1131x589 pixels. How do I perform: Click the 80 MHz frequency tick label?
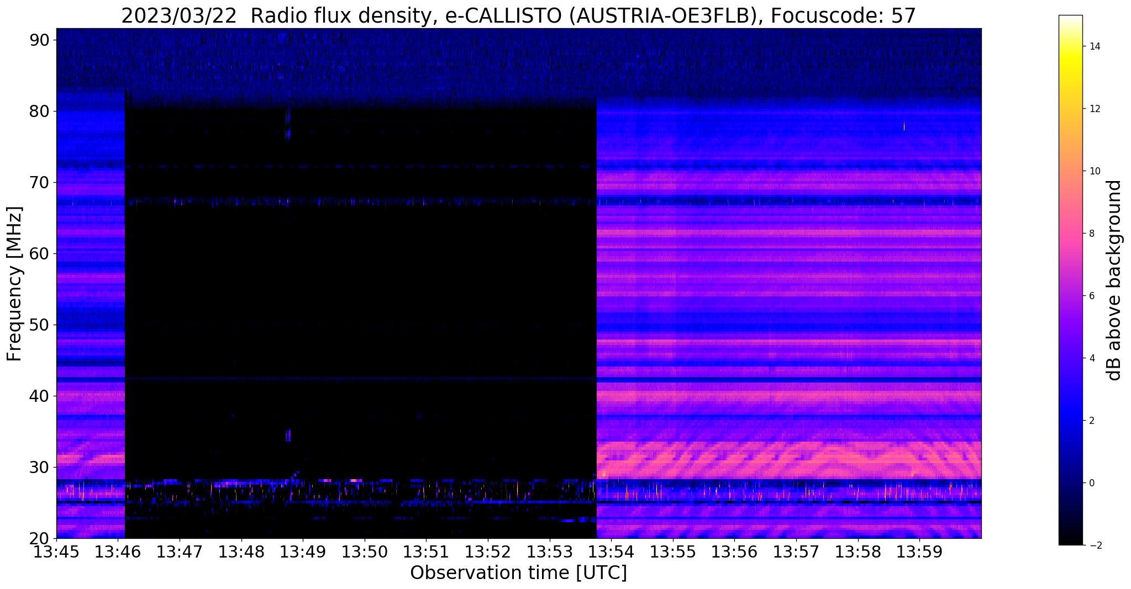click(x=40, y=111)
